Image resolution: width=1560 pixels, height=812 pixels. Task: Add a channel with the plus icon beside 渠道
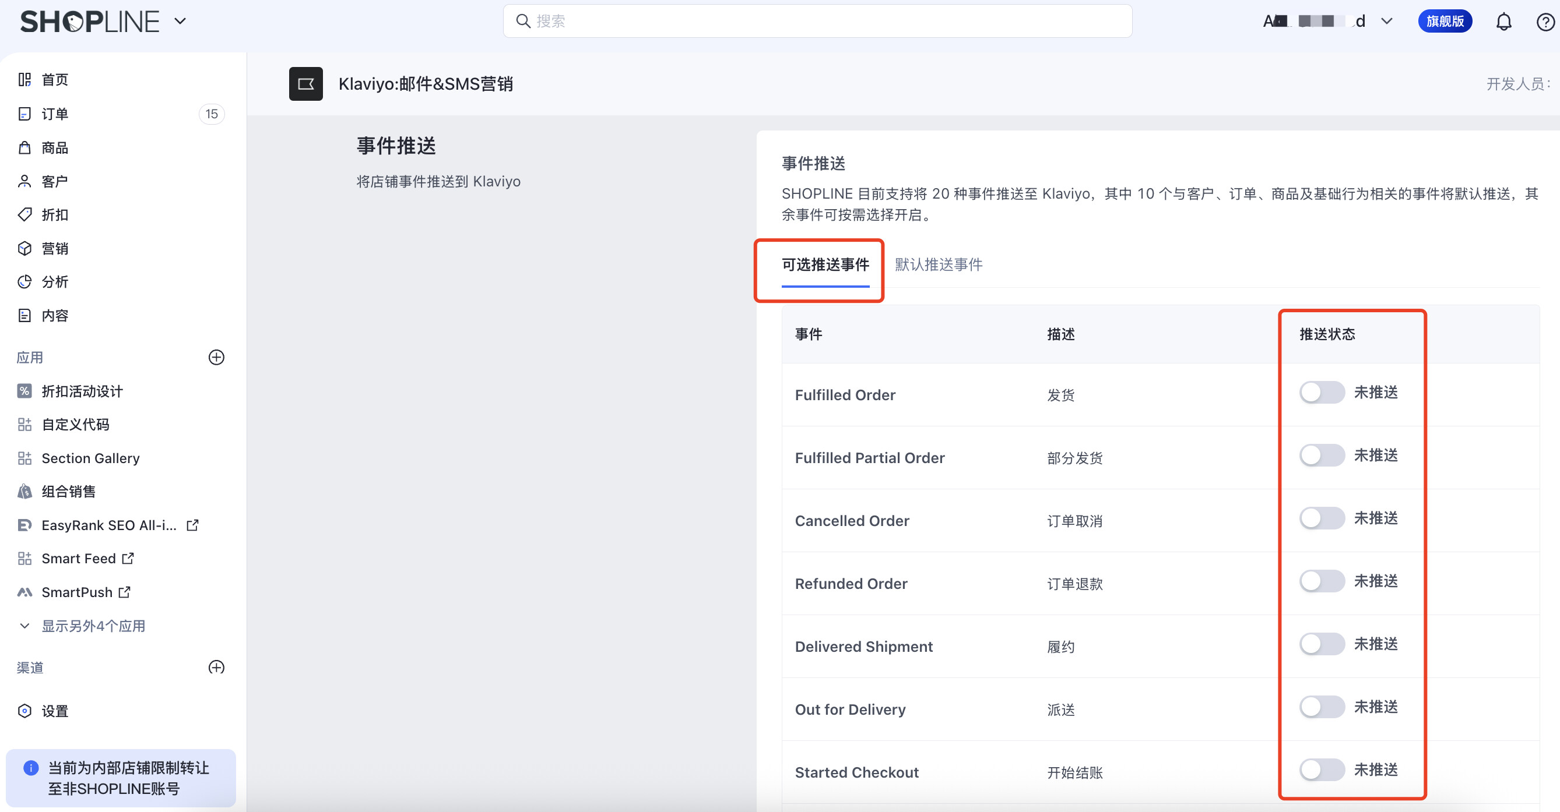[x=216, y=667]
